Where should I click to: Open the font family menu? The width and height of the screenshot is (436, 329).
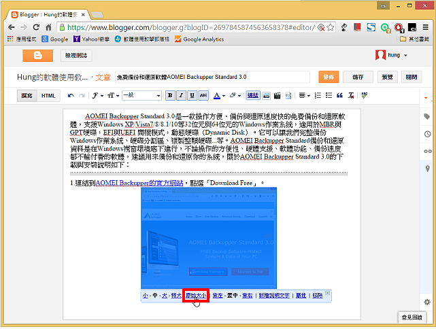coord(97,96)
